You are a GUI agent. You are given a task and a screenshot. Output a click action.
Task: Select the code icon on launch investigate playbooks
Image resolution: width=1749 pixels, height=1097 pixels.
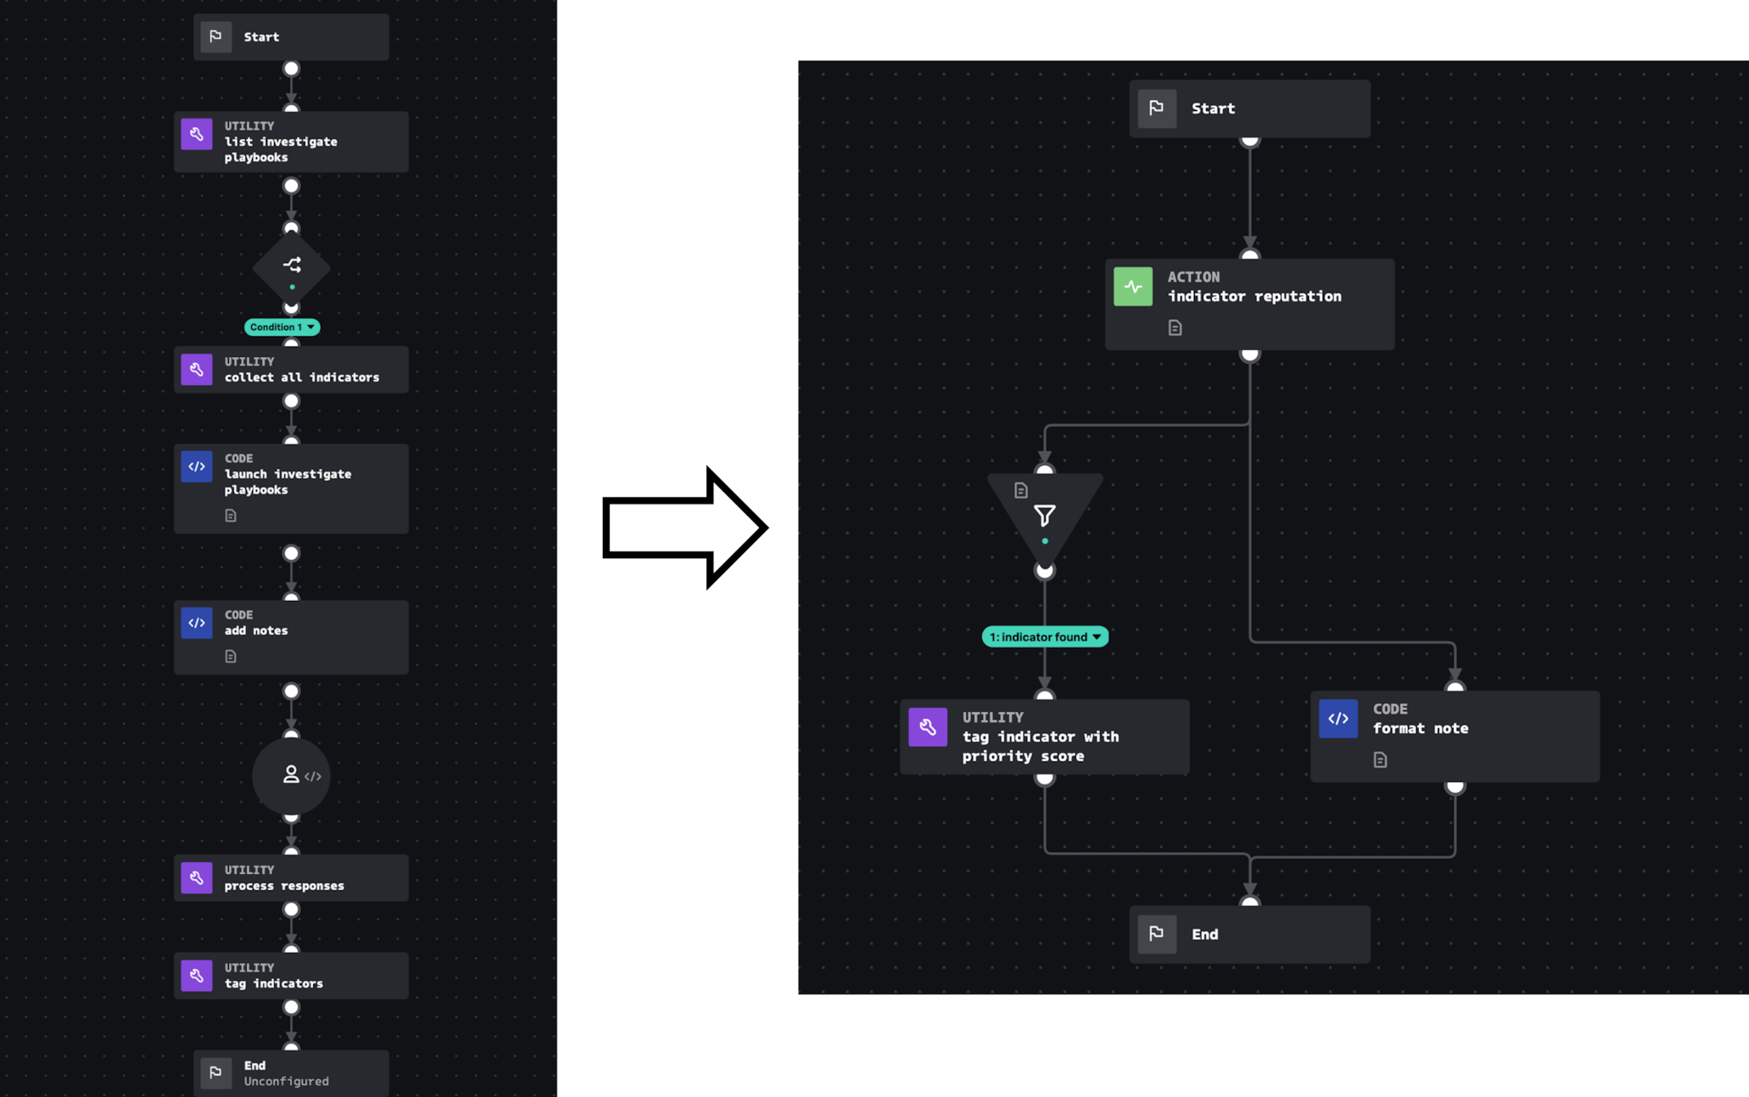(x=196, y=466)
